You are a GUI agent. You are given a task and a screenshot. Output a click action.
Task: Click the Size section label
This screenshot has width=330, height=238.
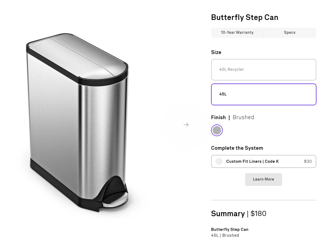(216, 52)
